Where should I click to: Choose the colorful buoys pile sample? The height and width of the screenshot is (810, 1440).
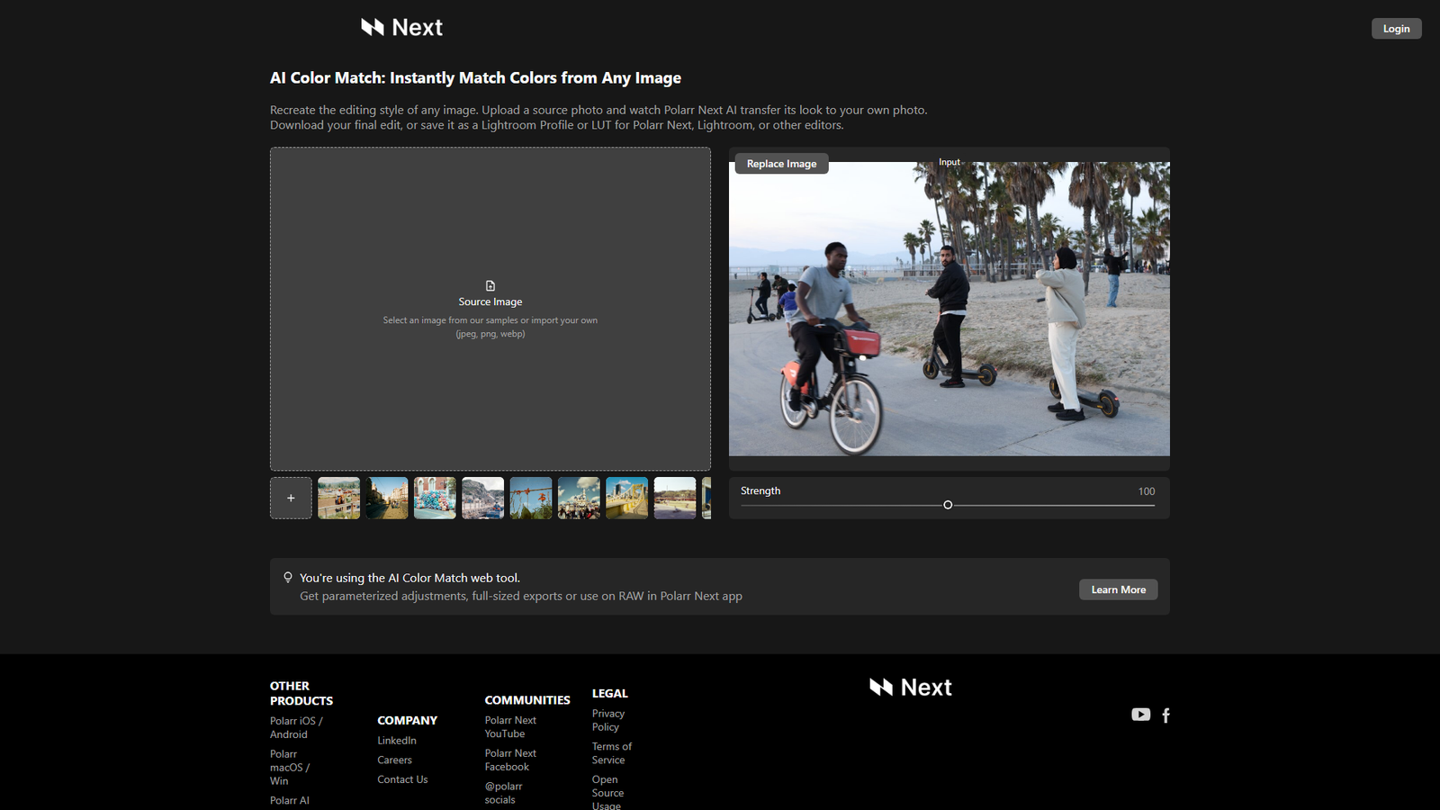pos(435,498)
